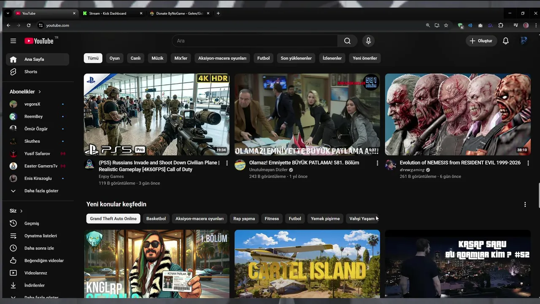This screenshot has height=304, width=540.
Task: Open Ömür Özgür subscription channel
Action: pyautogui.click(x=38, y=129)
